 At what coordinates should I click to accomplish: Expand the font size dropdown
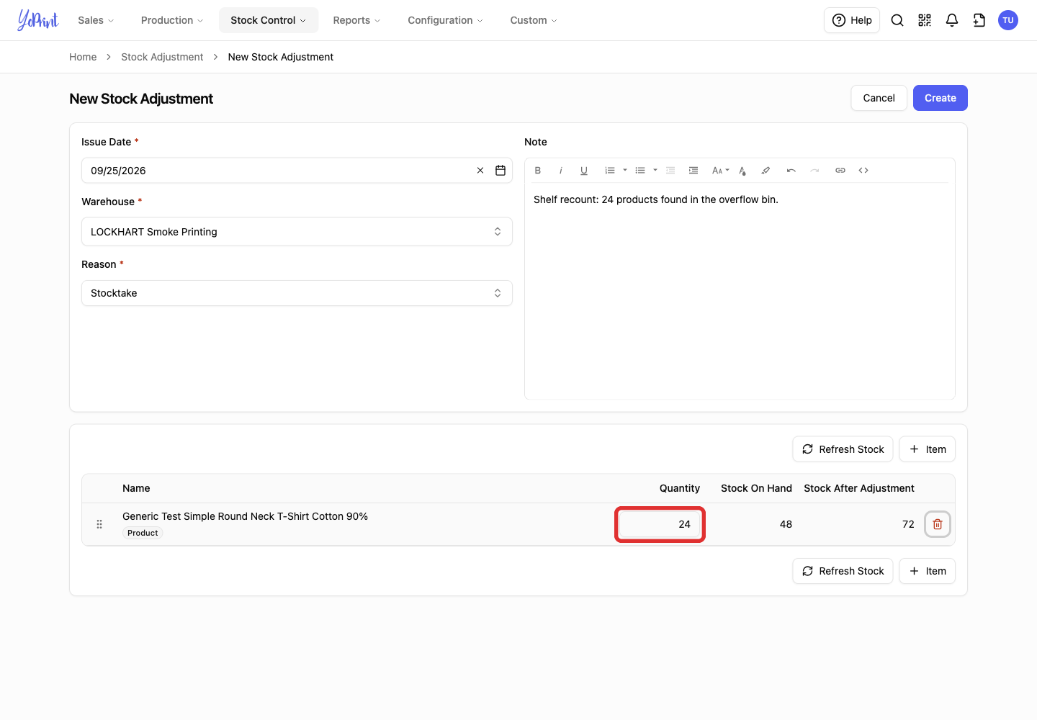click(721, 171)
